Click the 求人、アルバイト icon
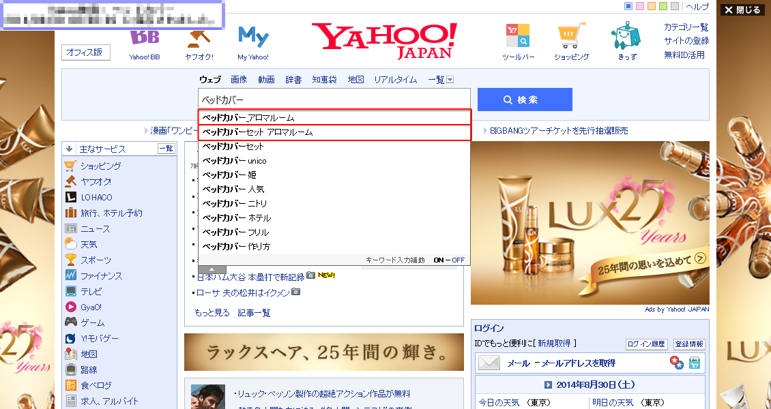 coord(71,401)
